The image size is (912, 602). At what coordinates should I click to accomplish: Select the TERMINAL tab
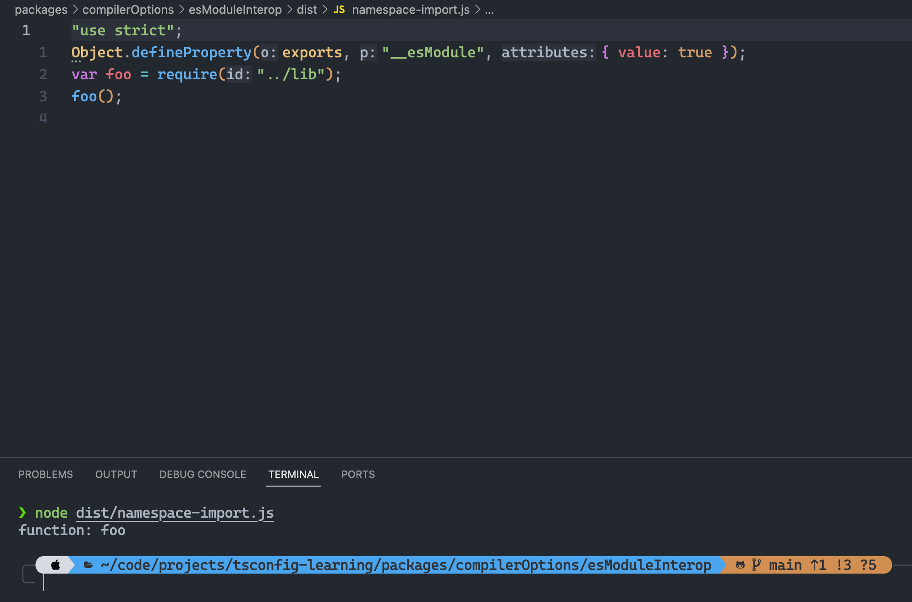pyautogui.click(x=293, y=474)
